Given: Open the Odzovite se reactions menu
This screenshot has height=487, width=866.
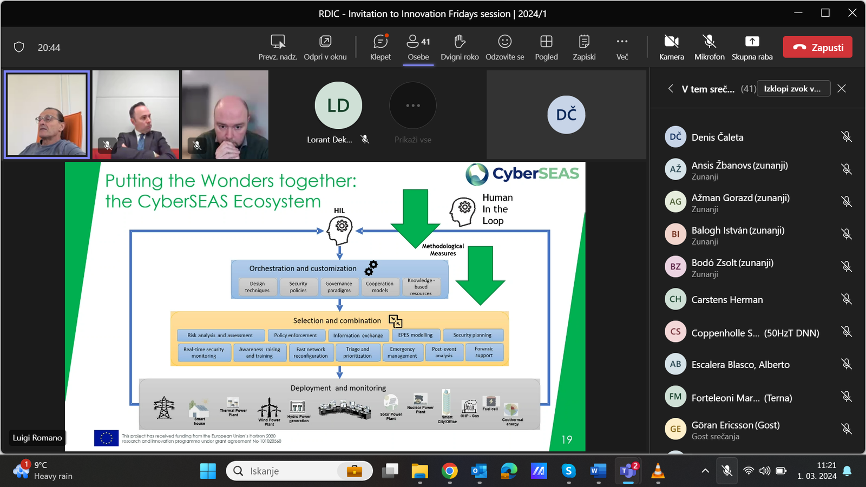Looking at the screenshot, I should coord(504,47).
